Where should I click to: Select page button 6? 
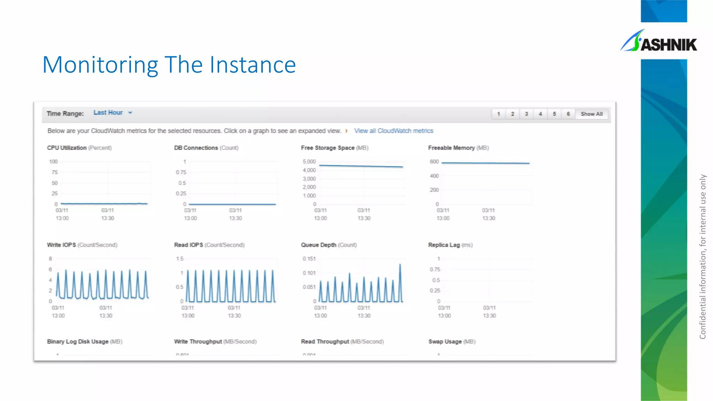(x=568, y=114)
